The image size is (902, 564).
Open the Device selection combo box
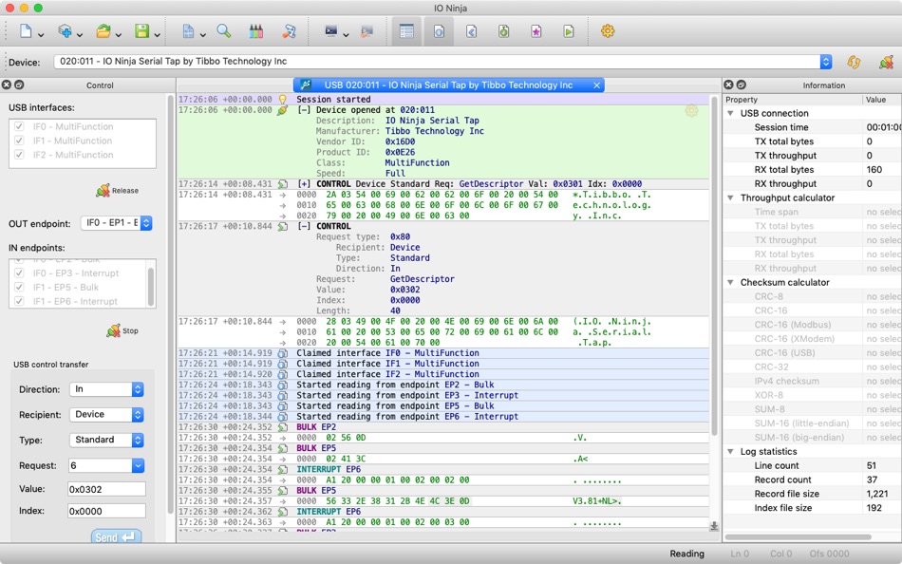(442, 61)
